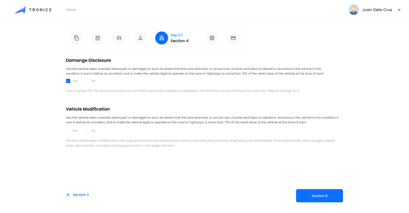409x213 pixels.
Task: Go to the Home menu item
Action: 71,10
